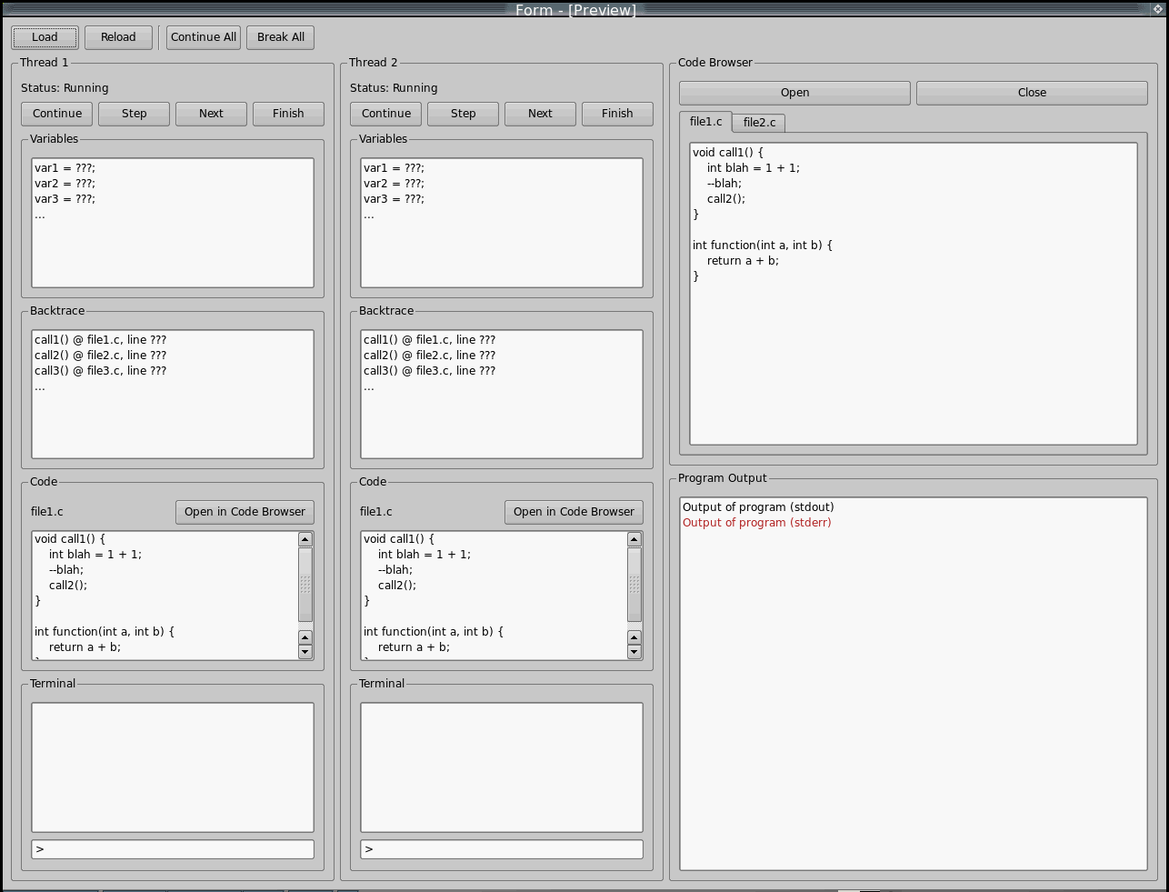Click the Code Browser Open button

point(794,93)
